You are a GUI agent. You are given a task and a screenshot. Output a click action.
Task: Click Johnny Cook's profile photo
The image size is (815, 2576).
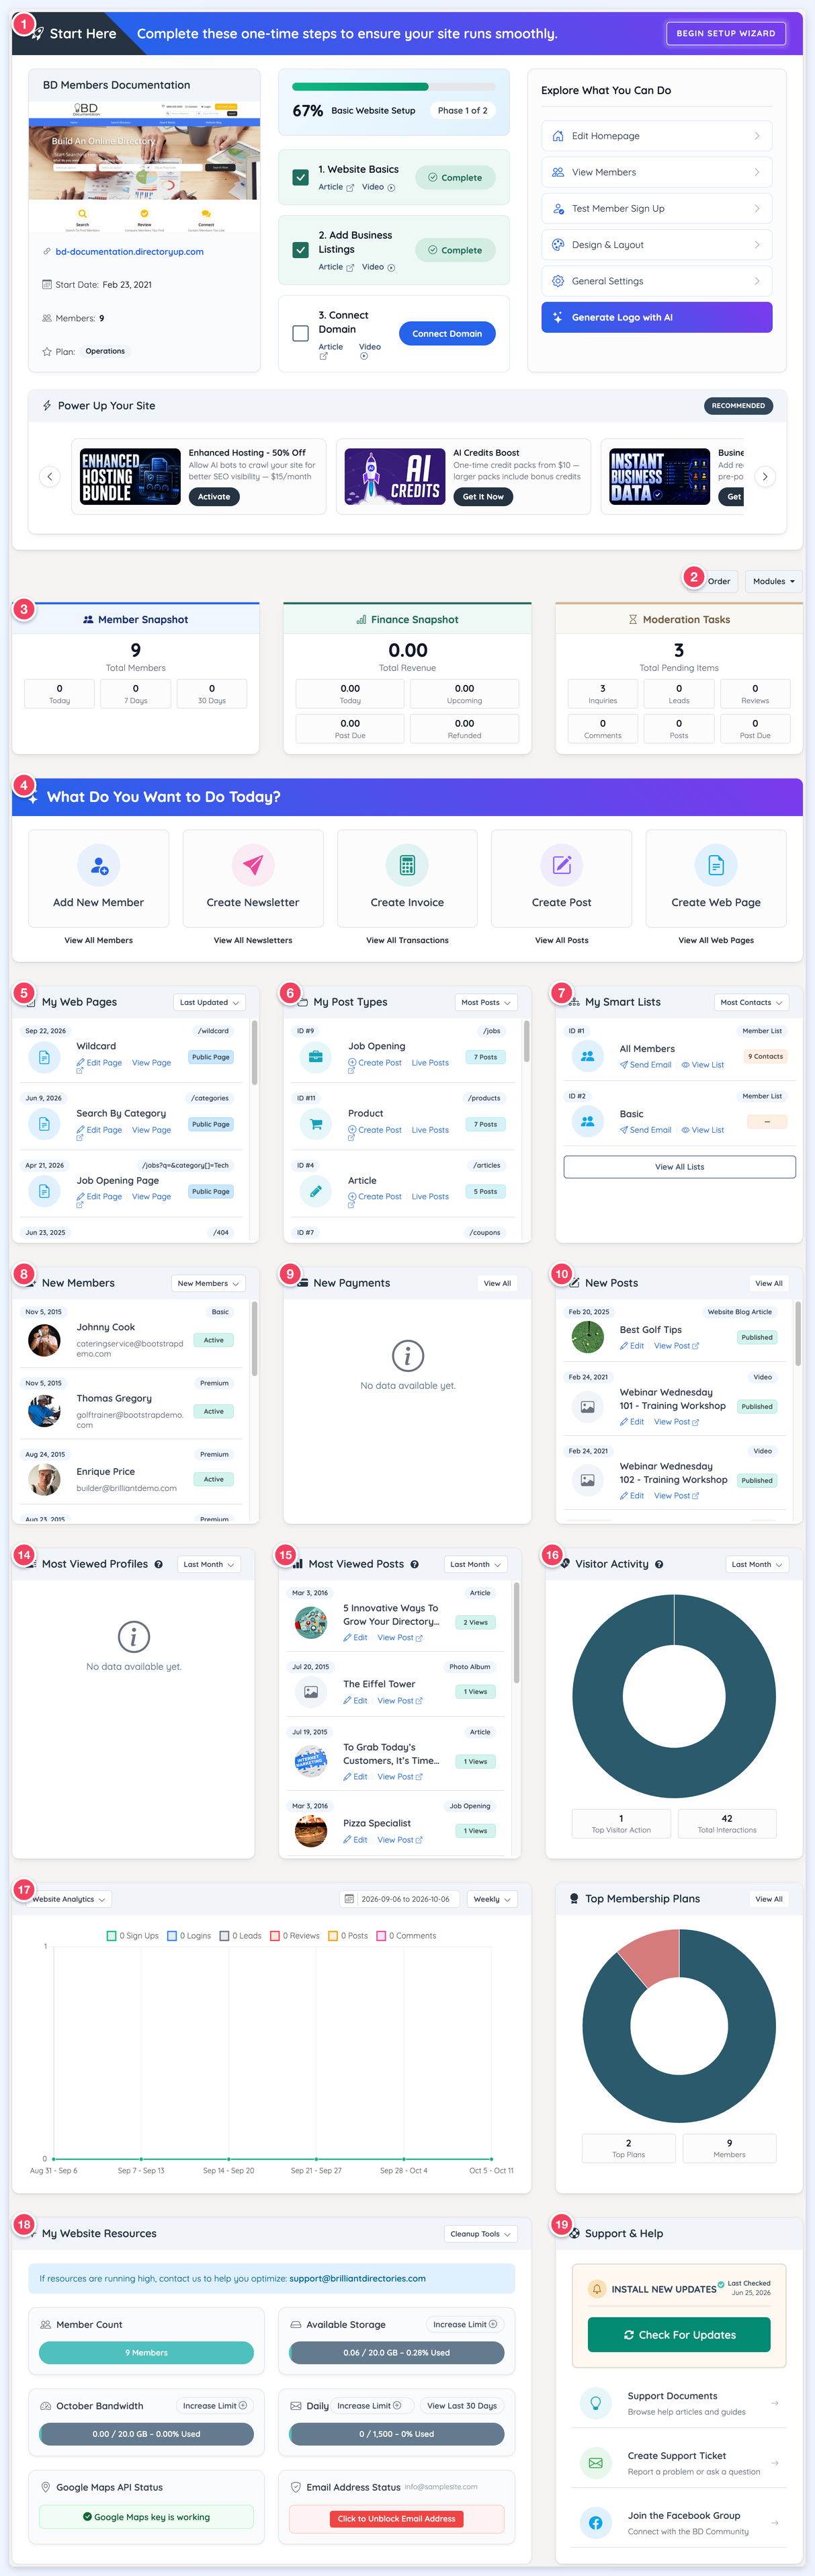[x=44, y=1340]
